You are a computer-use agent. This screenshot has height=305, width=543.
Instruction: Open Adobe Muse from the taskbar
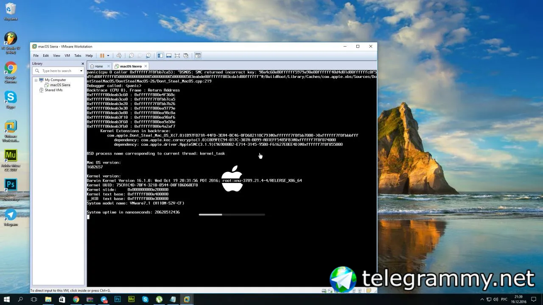click(x=132, y=299)
